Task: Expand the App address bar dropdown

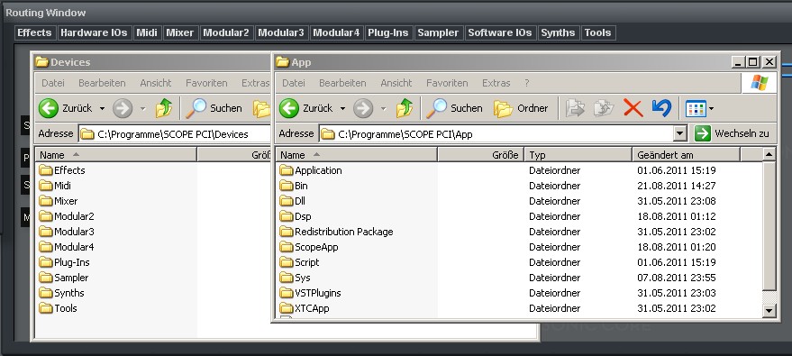Action: pos(680,133)
